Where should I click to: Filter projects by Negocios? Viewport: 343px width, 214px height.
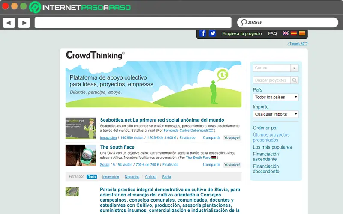tap(132, 177)
